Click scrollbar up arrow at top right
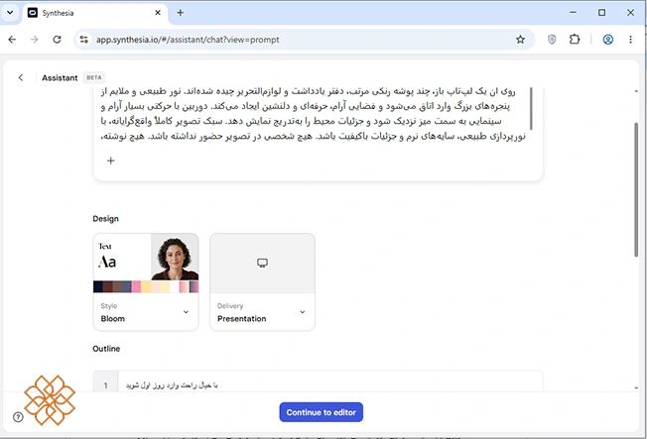The width and height of the screenshot is (647, 439). coord(636,91)
